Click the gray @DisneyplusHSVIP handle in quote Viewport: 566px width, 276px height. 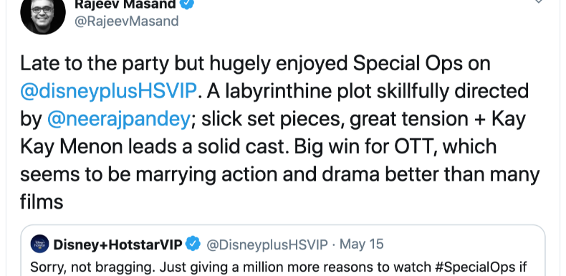pyautogui.click(x=267, y=244)
